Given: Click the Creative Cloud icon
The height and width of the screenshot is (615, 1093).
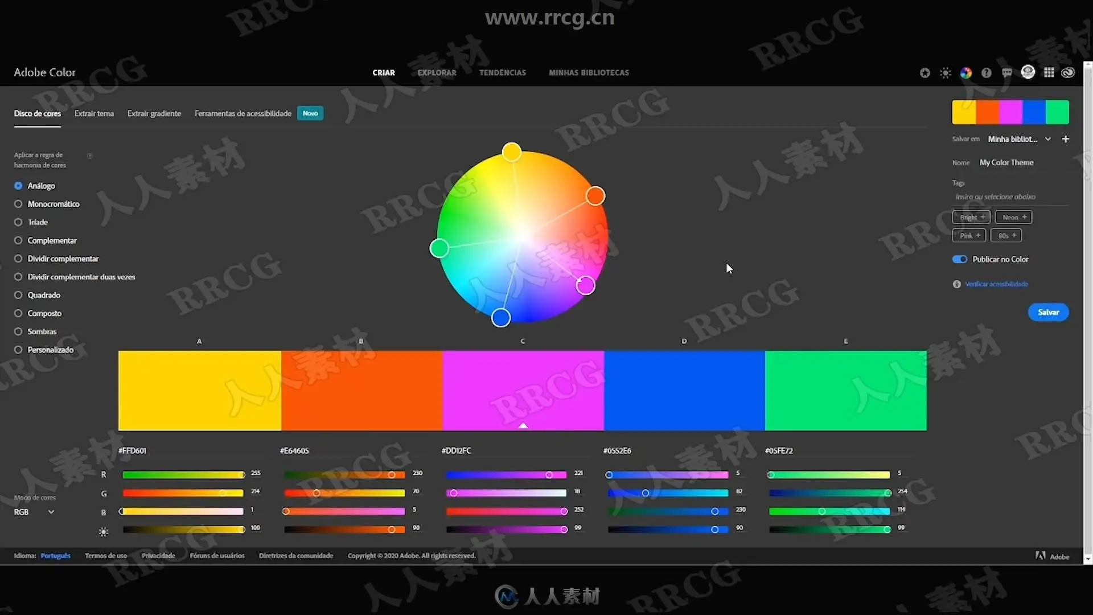Looking at the screenshot, I should [x=1068, y=72].
